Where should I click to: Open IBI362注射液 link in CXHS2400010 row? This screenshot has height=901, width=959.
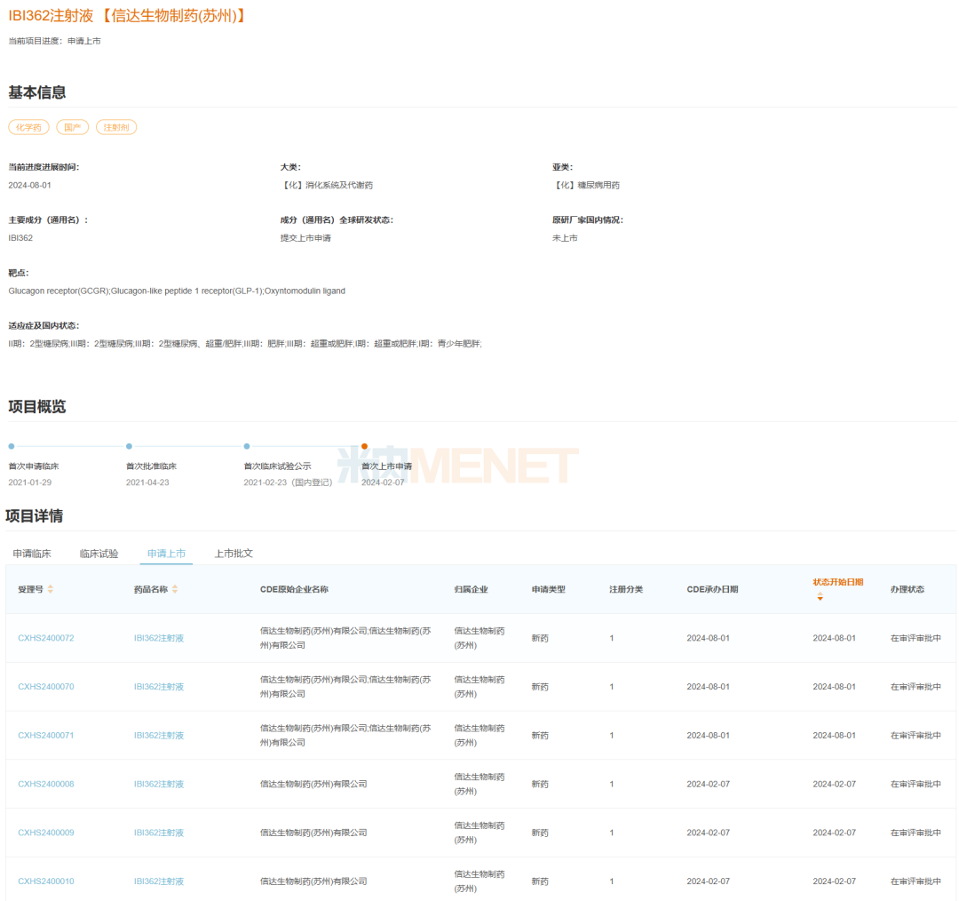coord(159,881)
